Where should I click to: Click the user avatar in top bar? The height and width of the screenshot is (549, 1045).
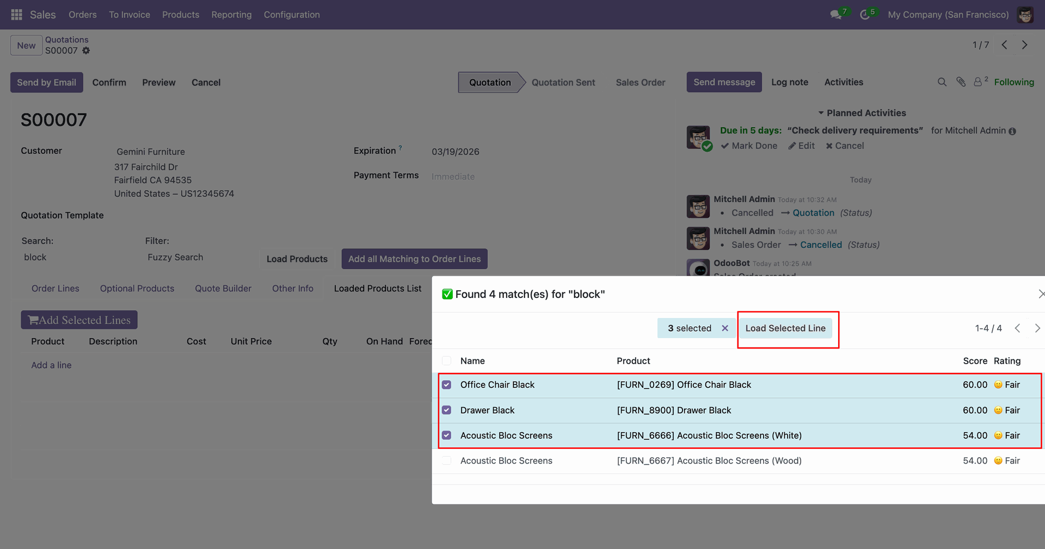point(1025,15)
